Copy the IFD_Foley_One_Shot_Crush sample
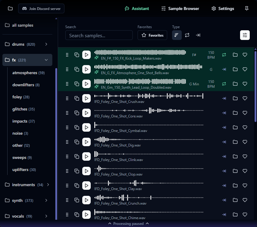This screenshot has height=227, width=257. coord(77,98)
